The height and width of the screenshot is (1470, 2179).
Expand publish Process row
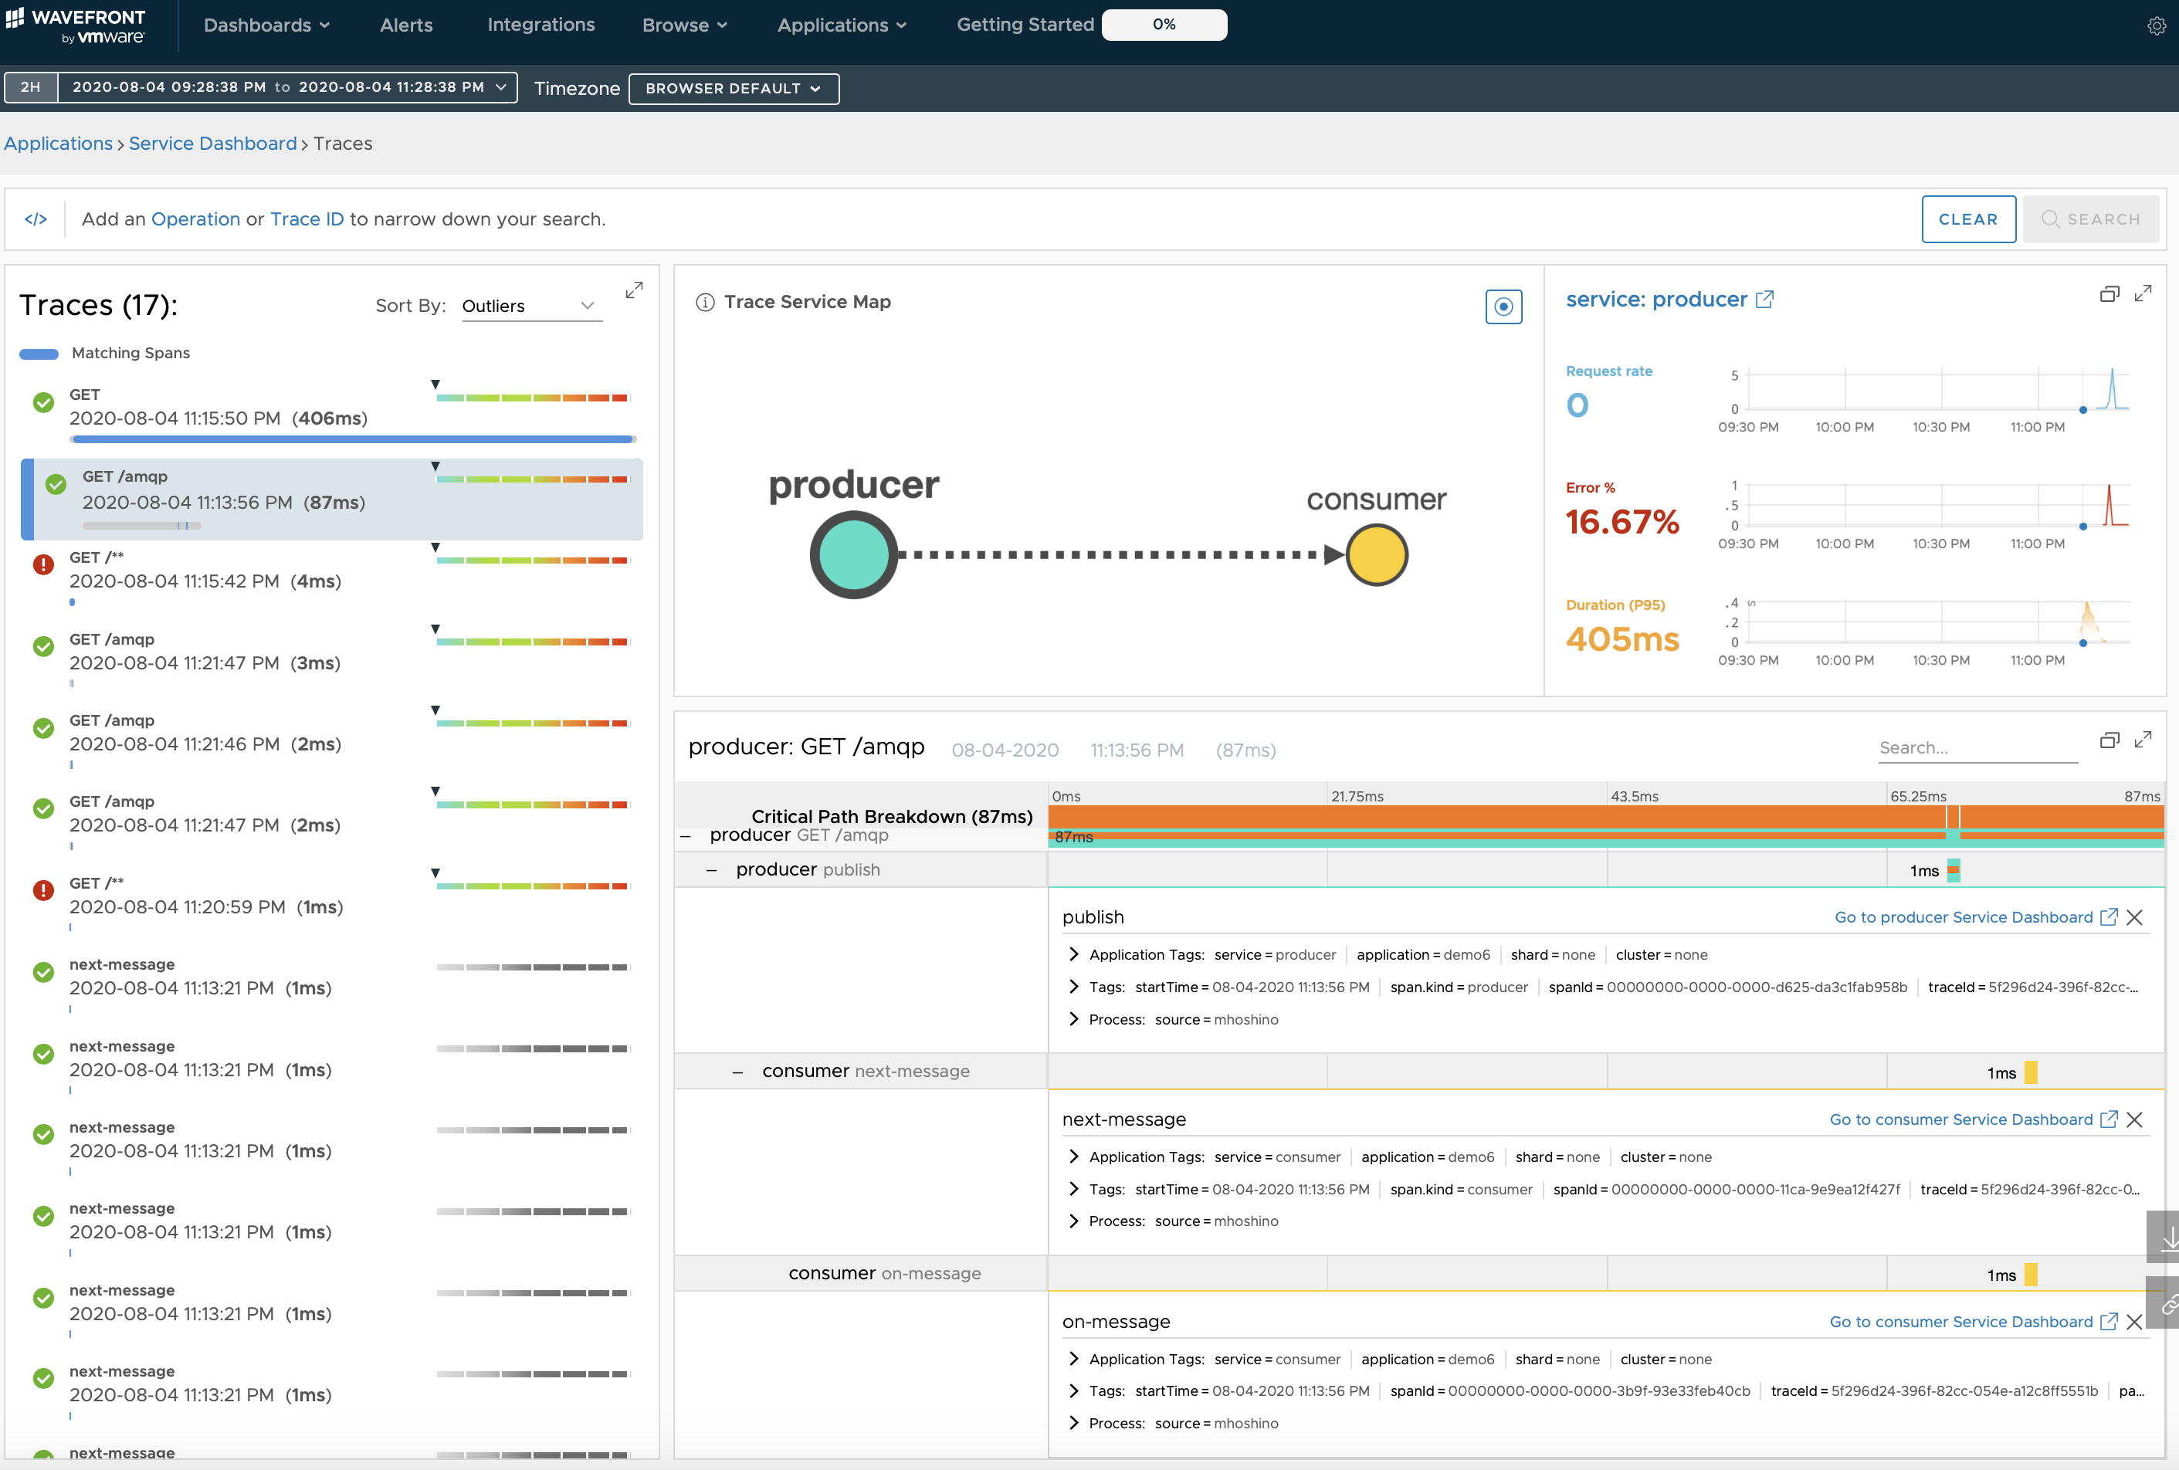point(1073,1019)
